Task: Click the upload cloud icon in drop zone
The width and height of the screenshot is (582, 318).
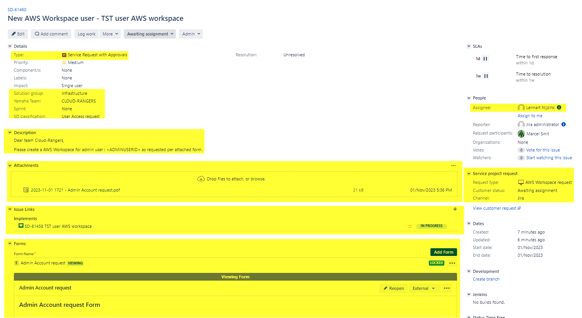Action: click(201, 179)
